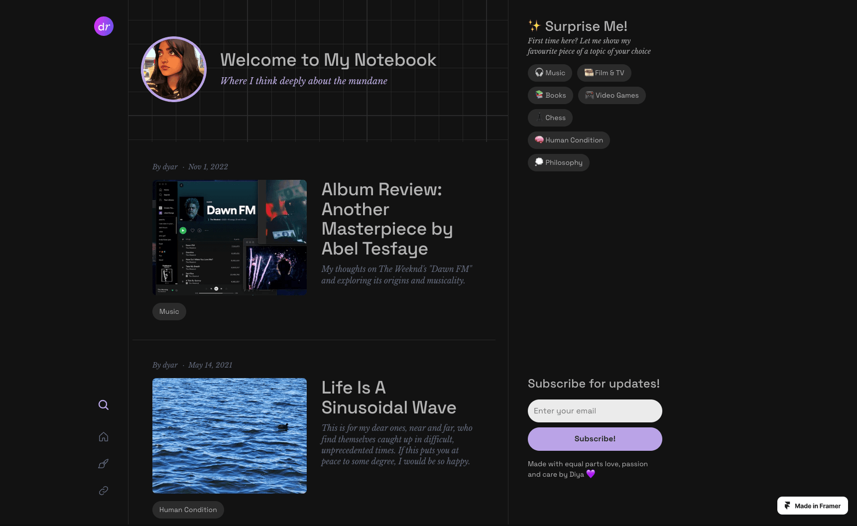Click 'Where I think deeply' tagline

click(x=304, y=81)
